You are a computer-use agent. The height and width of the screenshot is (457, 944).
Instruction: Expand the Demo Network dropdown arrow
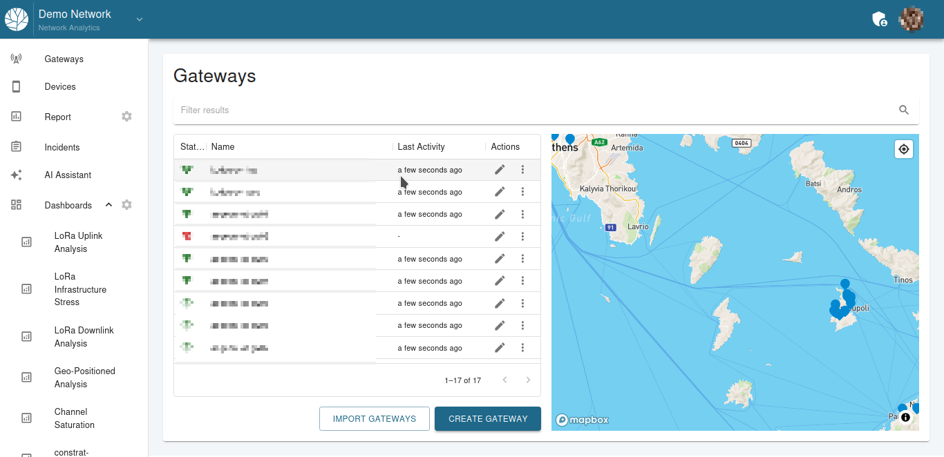140,19
